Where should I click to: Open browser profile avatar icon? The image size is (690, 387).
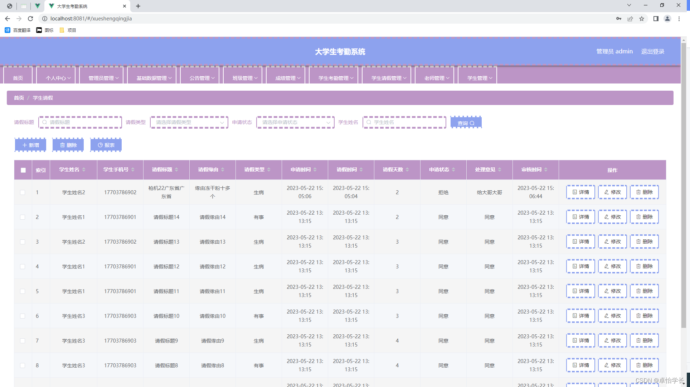(667, 19)
